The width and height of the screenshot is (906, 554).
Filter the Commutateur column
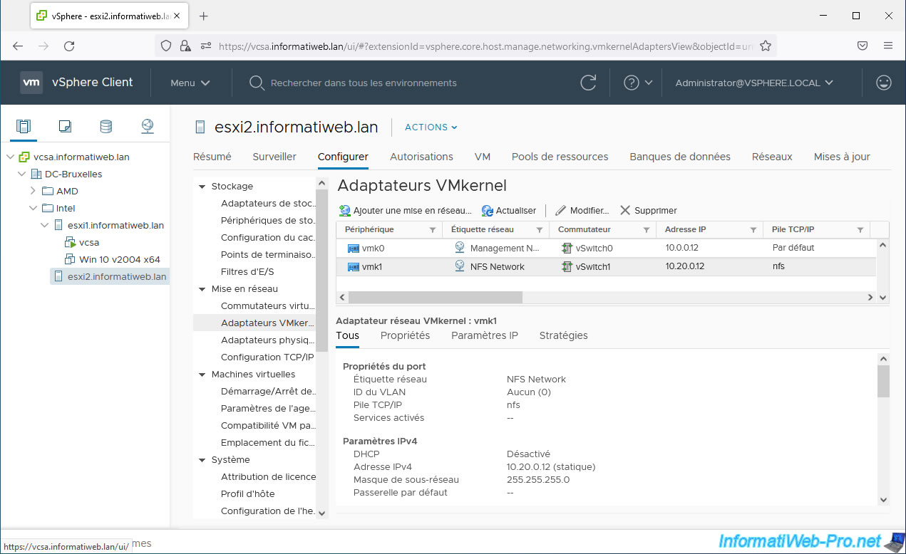click(647, 230)
